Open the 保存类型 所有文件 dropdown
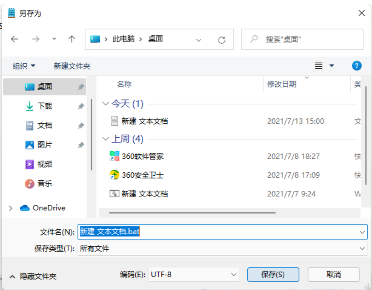372x290 pixels. coord(223,248)
